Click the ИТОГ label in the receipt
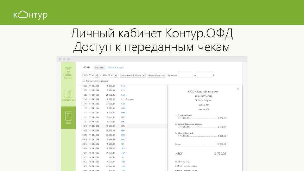 click(x=179, y=154)
